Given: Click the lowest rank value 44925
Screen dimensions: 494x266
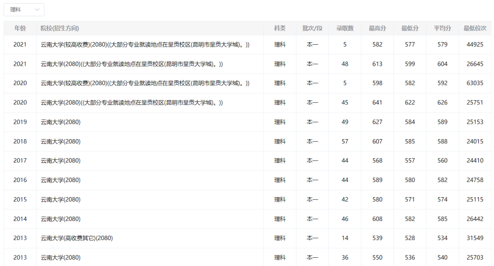Looking at the screenshot, I should 475,45.
